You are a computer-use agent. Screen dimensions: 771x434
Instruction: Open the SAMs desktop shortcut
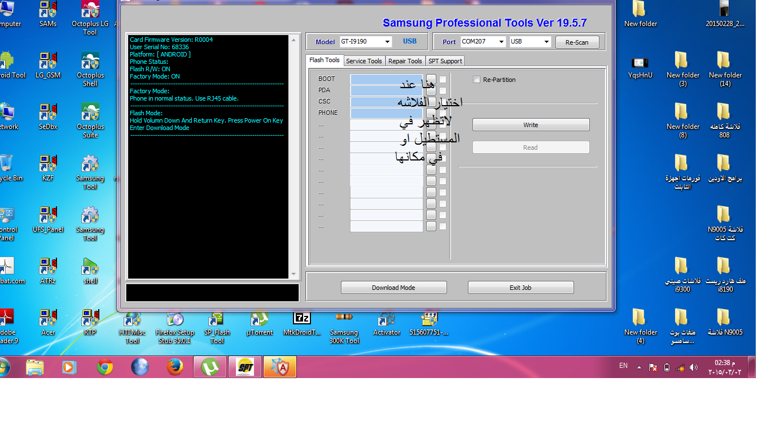[x=48, y=14]
